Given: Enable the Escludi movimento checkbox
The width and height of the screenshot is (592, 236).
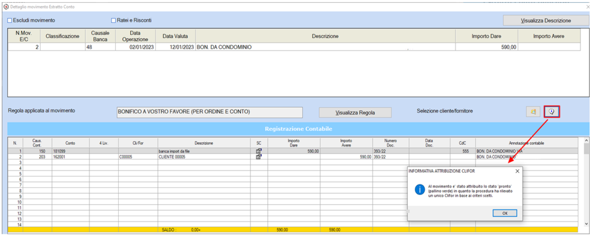Looking at the screenshot, I should click(x=10, y=20).
